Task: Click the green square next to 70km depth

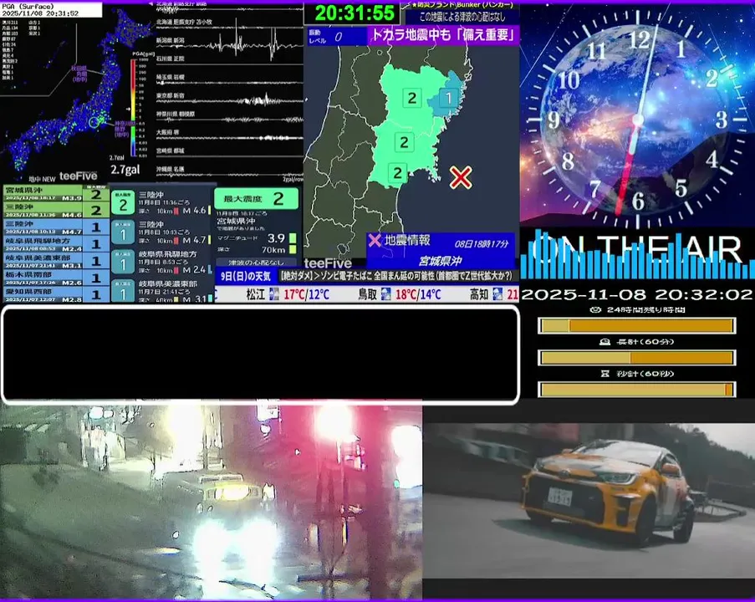Action: (x=293, y=249)
